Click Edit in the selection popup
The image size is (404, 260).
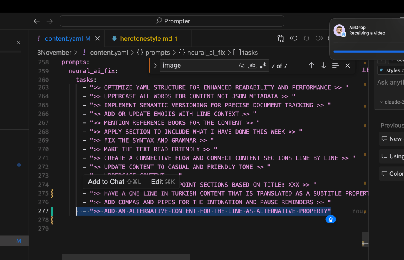[163, 182]
